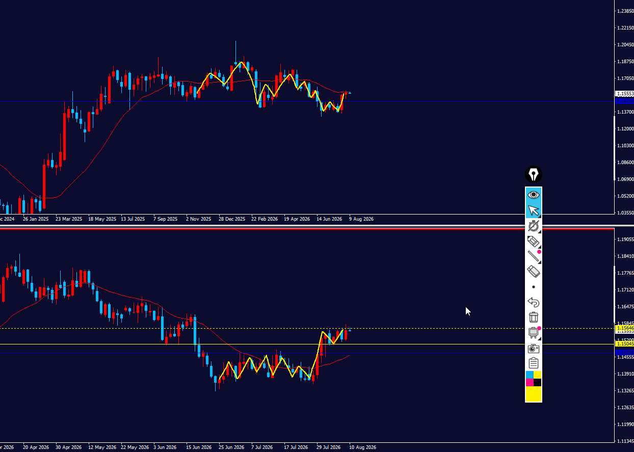Select the cursor arrow tool
Screen dimensions: 634x452
[534, 210]
